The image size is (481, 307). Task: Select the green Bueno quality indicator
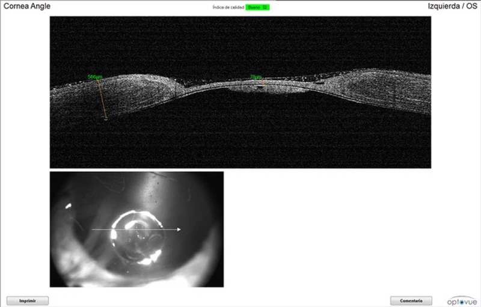257,7
